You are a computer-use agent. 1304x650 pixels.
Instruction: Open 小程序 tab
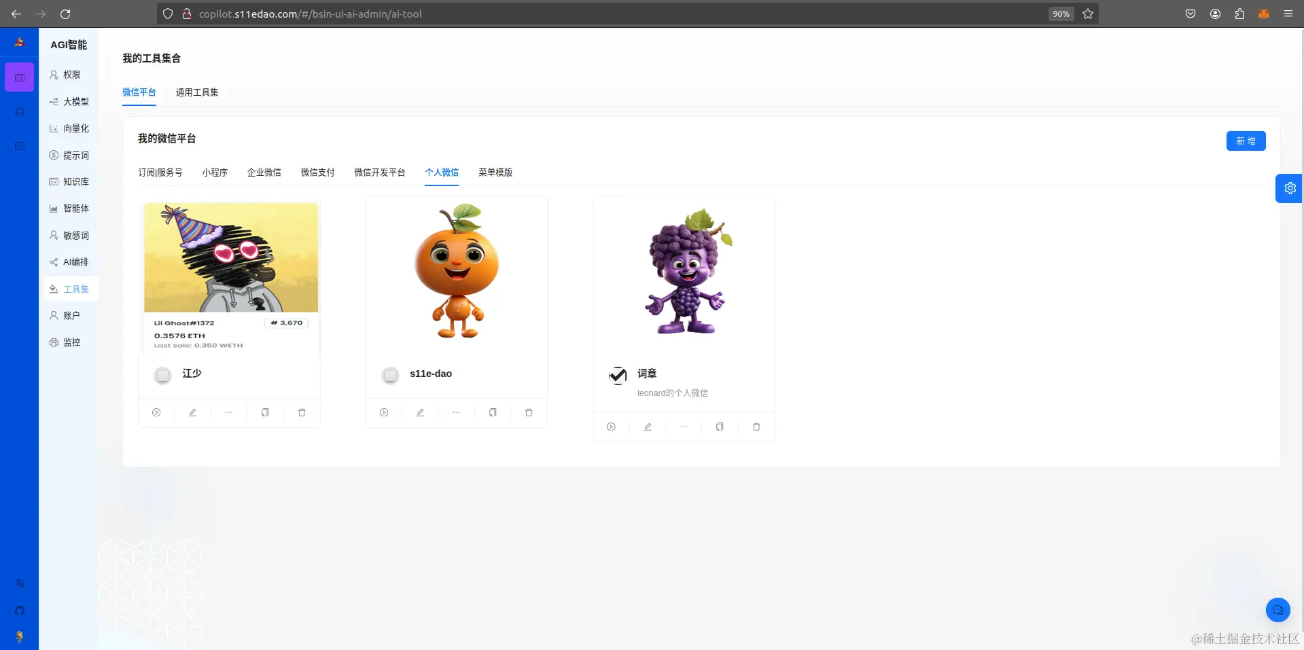click(215, 173)
